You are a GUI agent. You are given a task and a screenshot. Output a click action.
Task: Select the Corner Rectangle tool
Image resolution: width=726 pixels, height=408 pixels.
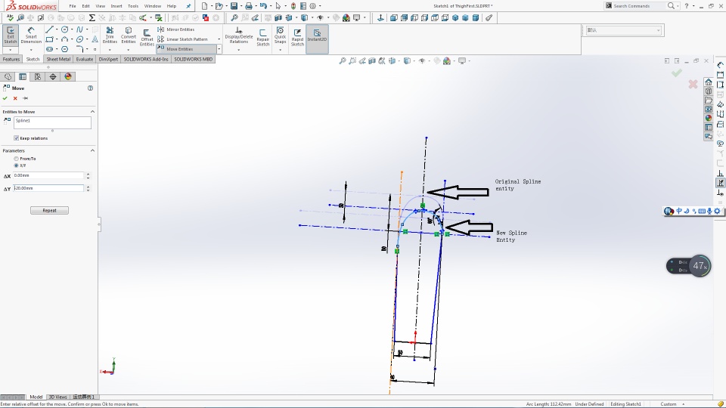[x=50, y=39]
